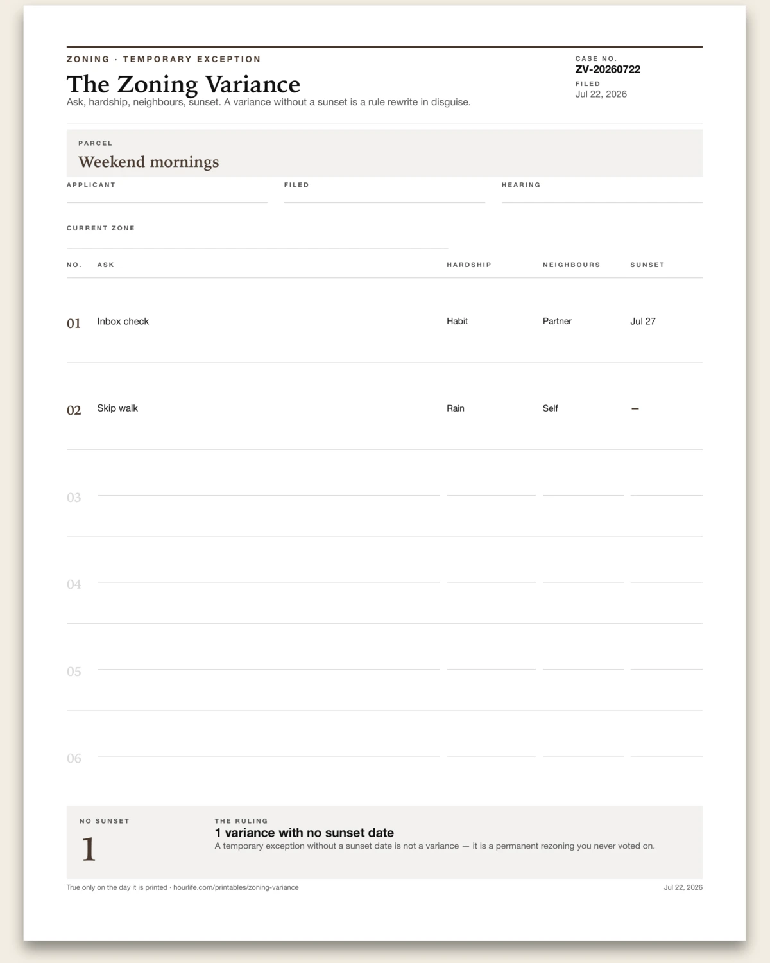The image size is (770, 963).
Task: Click the blank sunset line in row 06
Action: coord(667,750)
